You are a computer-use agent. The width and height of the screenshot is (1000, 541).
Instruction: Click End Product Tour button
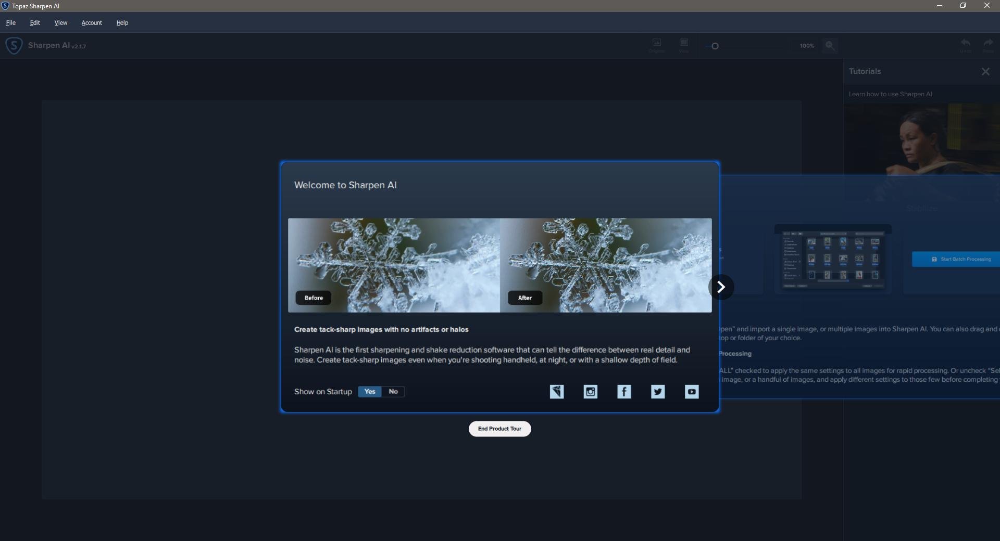pos(499,429)
